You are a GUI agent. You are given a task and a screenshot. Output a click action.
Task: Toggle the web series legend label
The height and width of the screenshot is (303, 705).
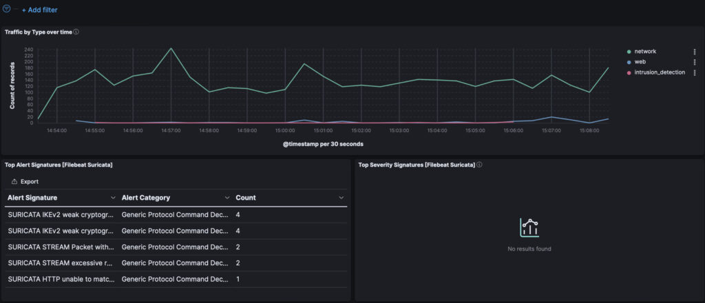[640, 62]
